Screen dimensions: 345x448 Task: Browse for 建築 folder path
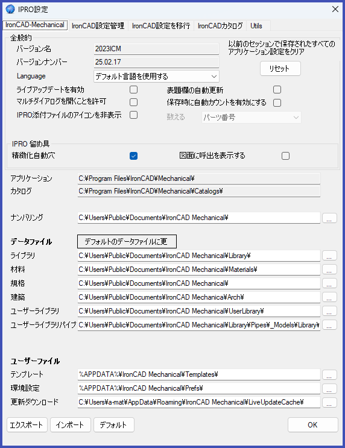coord(329,297)
